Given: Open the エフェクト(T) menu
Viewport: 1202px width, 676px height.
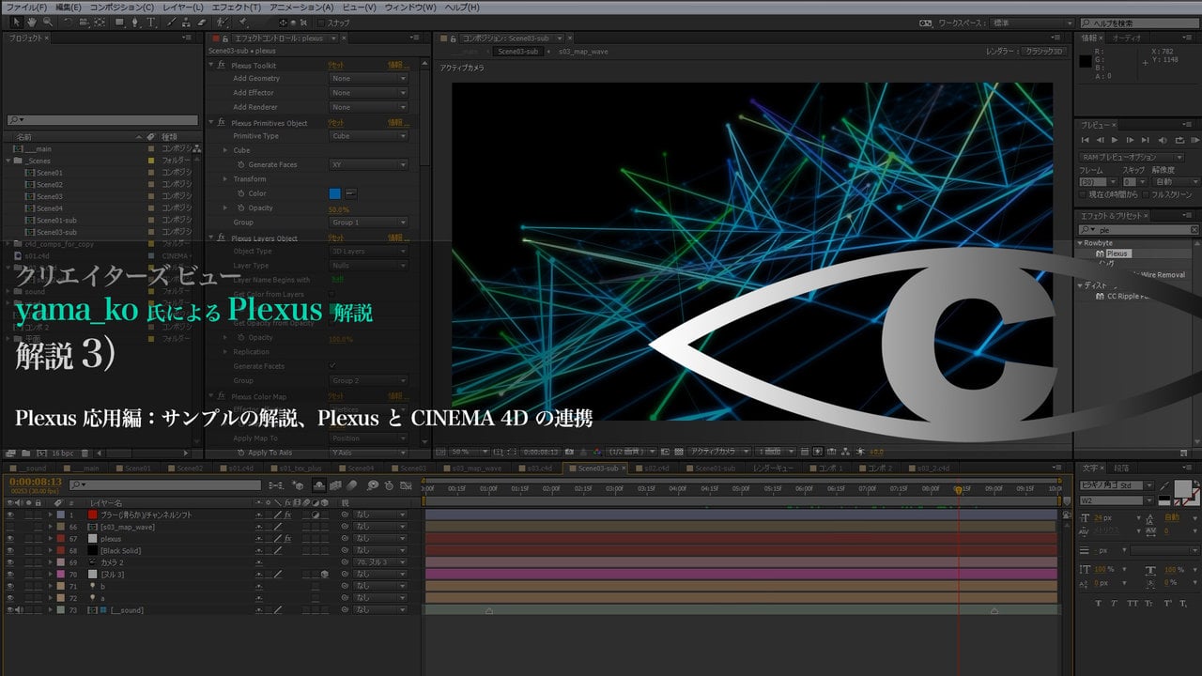Looking at the screenshot, I should point(236,7).
